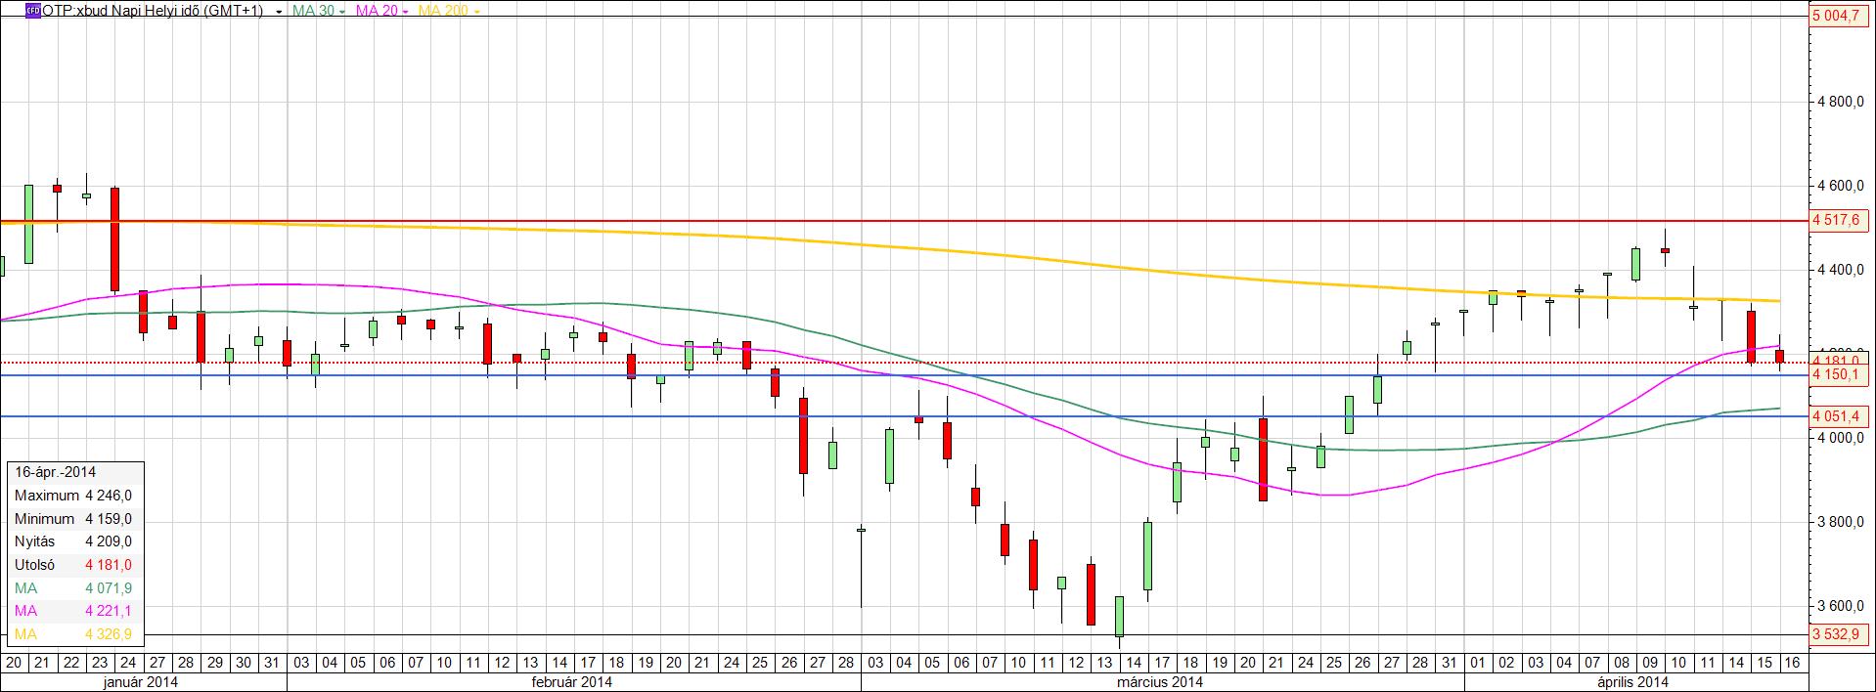Image resolution: width=1876 pixels, height=692 pixels.
Task: Open the MA 200 indicator dropdown
Action: 476,12
